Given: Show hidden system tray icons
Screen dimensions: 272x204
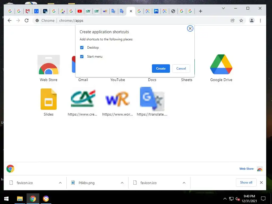Looking at the screenshot, I should [x=225, y=199].
